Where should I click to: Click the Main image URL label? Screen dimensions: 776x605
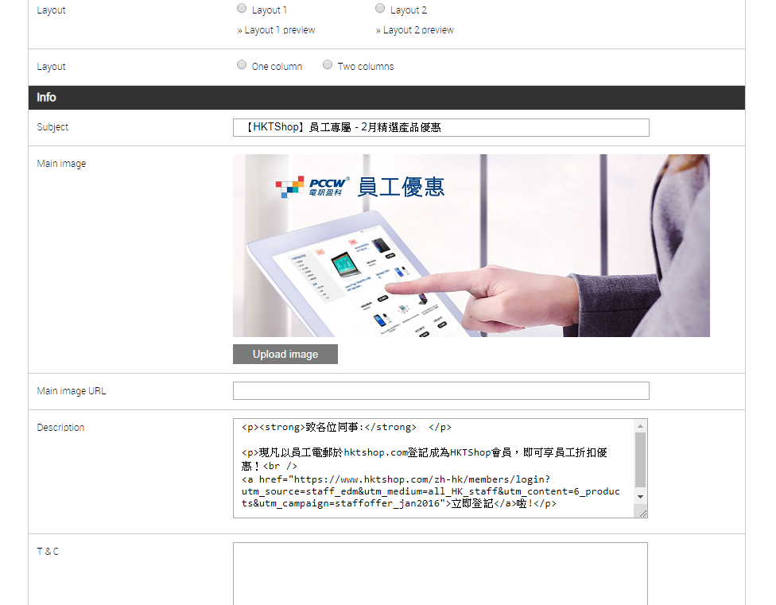[72, 391]
